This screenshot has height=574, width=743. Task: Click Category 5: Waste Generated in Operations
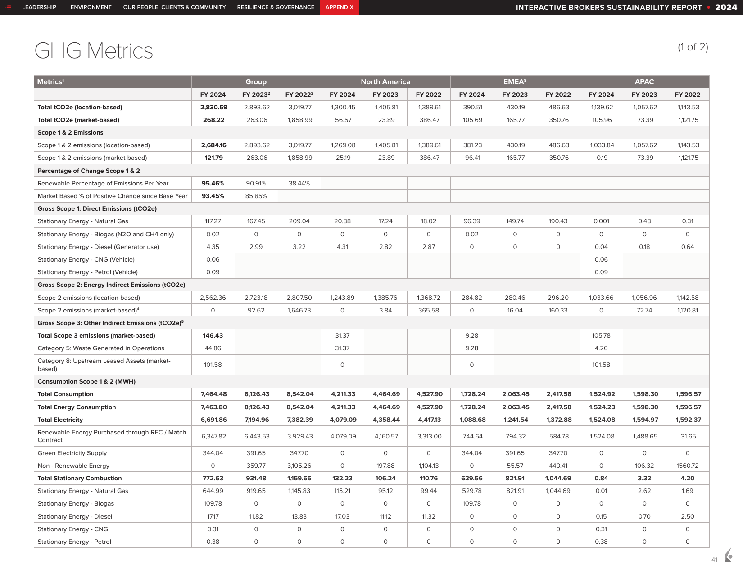(101, 348)
